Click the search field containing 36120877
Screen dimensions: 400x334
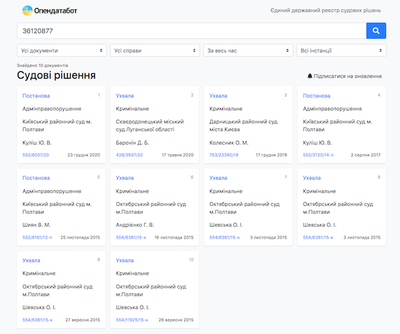click(191, 31)
